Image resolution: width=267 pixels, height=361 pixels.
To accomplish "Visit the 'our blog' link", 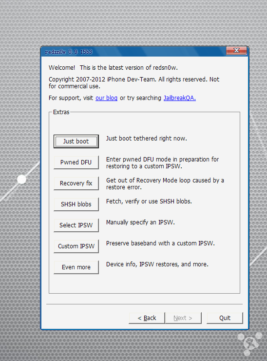I will 107,98.
